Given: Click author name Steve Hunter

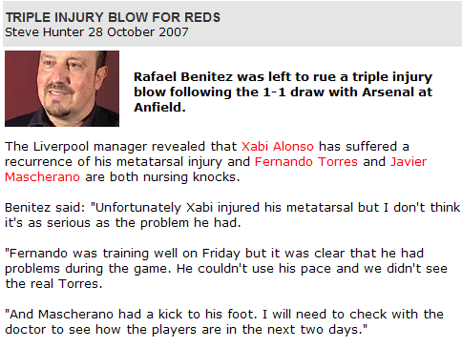Looking at the screenshot, I should (x=45, y=32).
